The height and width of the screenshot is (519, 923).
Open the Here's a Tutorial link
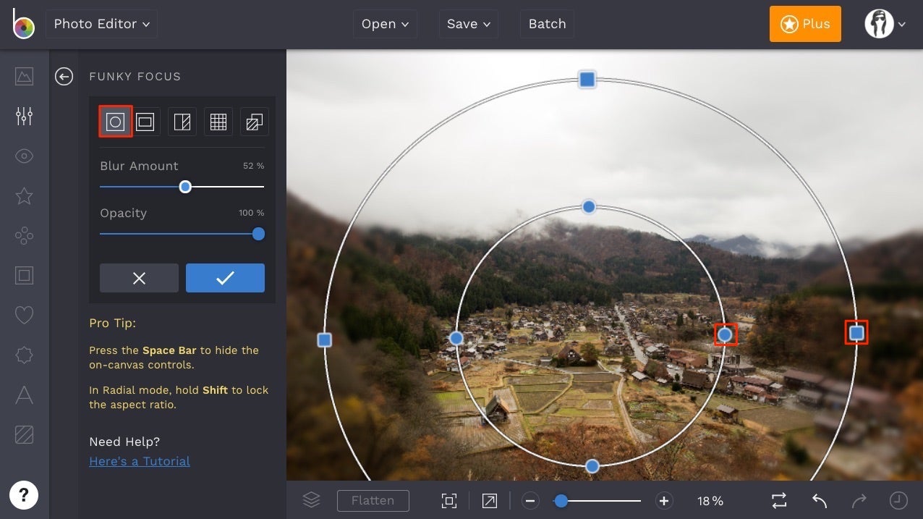click(x=139, y=461)
